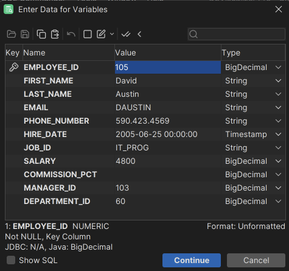Open type dropdown for LAST_NAME
Image resolution: width=289 pixels, height=271 pixels.
[279, 94]
